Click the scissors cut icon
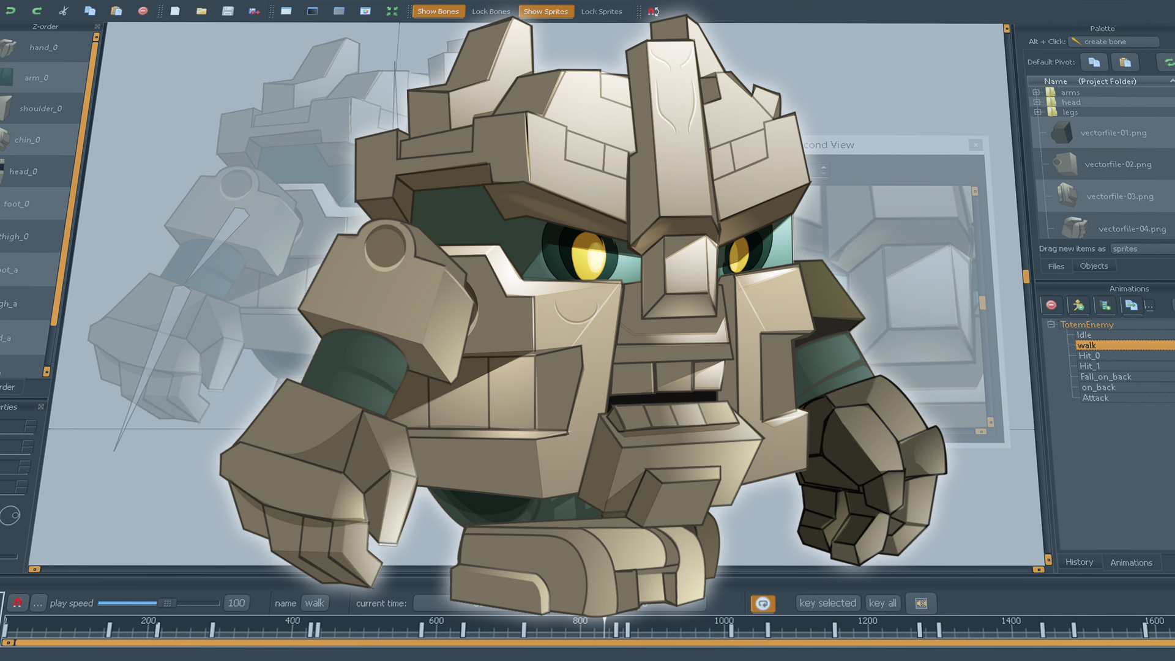1175x661 pixels. 64,11
